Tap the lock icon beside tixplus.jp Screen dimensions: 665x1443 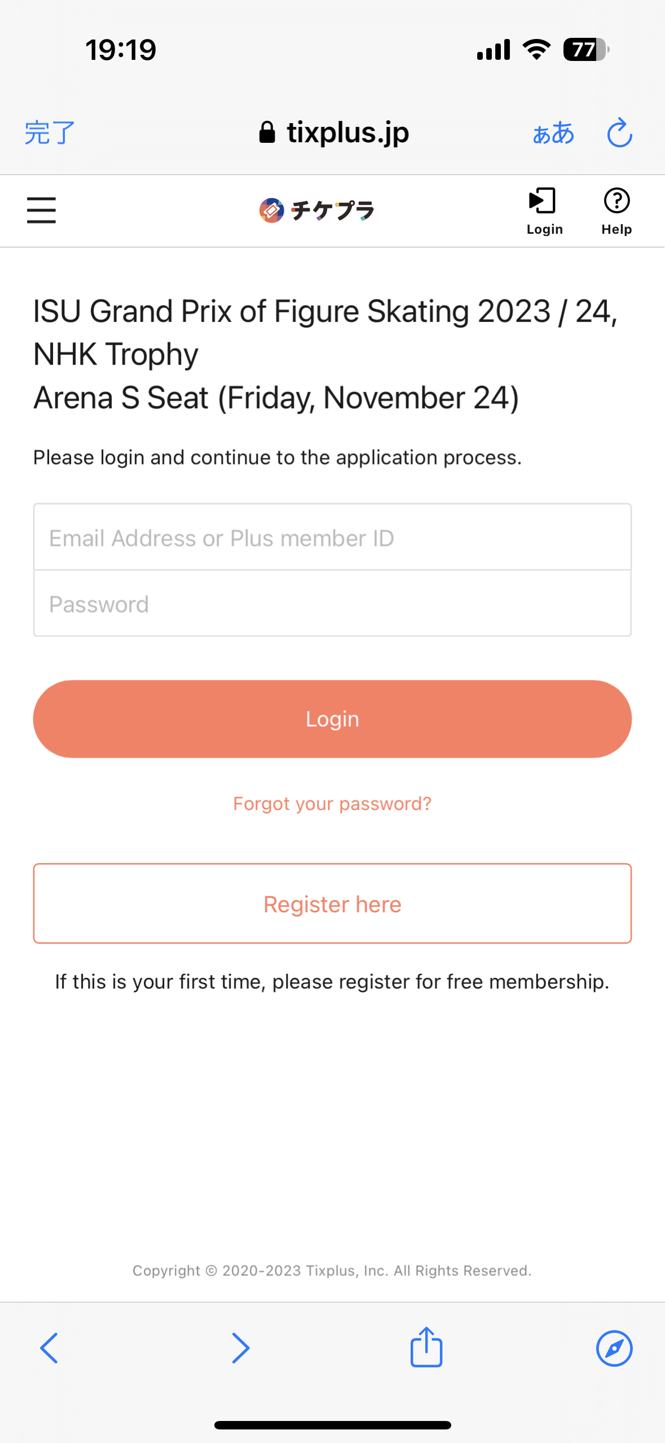click(267, 133)
